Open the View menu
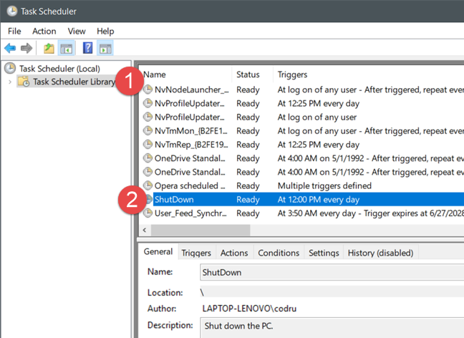The image size is (464, 338). (x=77, y=31)
